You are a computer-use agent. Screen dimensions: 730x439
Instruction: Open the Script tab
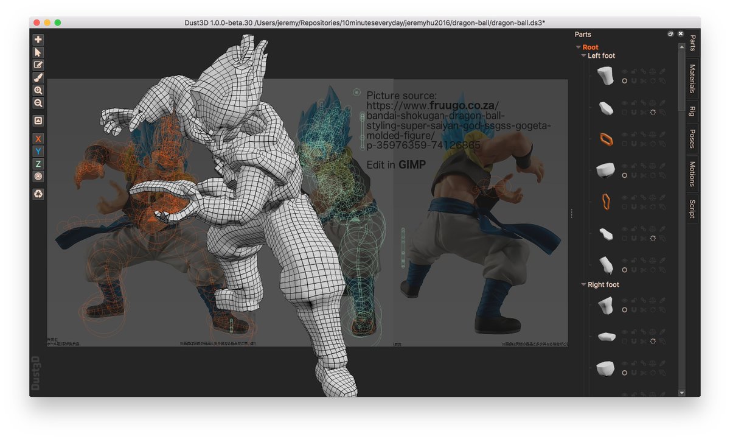pos(692,209)
